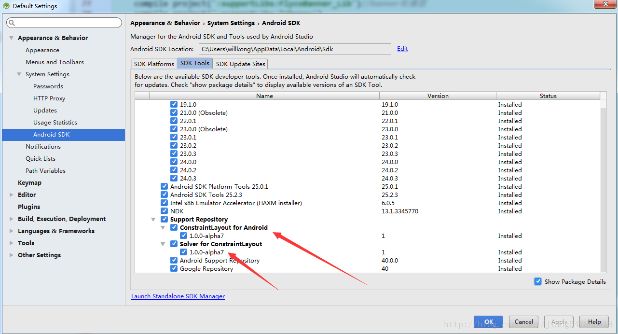
Task: Sort by the Status column header
Action: [548, 96]
